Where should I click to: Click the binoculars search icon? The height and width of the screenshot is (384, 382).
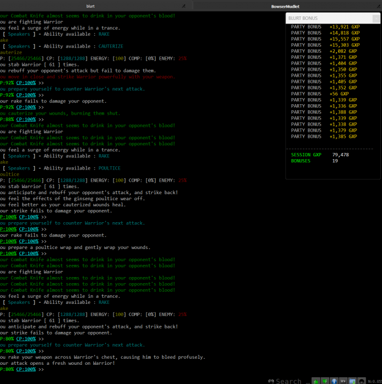pyautogui.click(x=271, y=381)
